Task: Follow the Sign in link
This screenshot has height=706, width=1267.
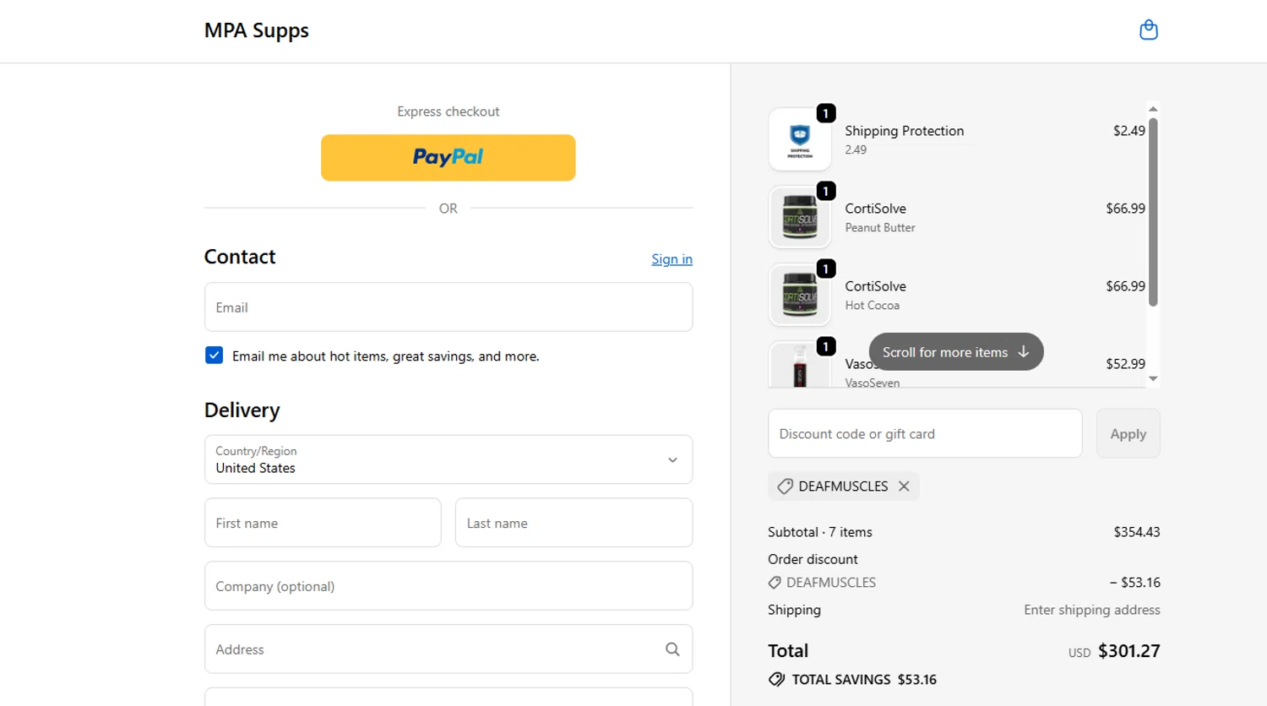Action: [x=672, y=259]
